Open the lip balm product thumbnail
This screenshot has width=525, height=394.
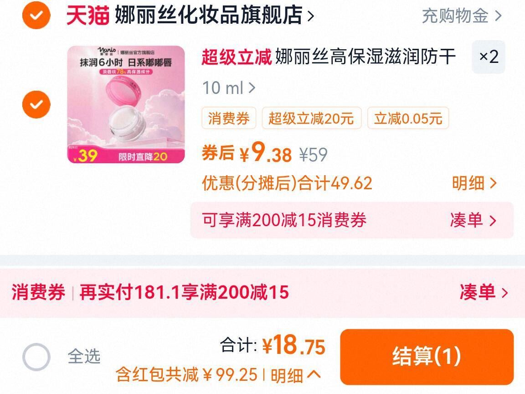pyautogui.click(x=126, y=104)
